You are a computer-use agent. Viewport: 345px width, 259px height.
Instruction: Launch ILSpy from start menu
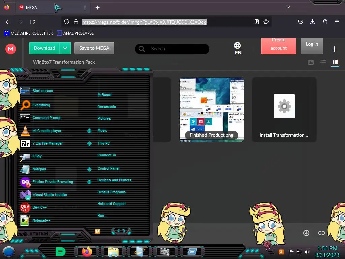point(31,156)
